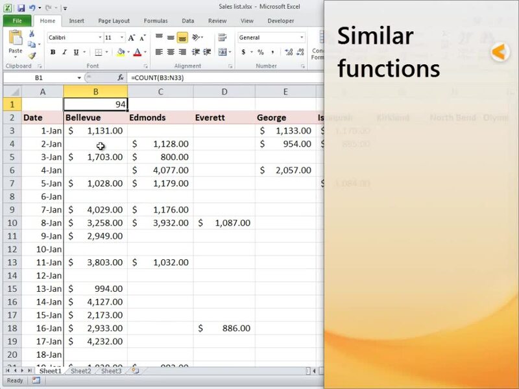Viewport: 519px width, 389px height.
Task: Switch to the Formulas ribbon tab
Action: pos(155,21)
